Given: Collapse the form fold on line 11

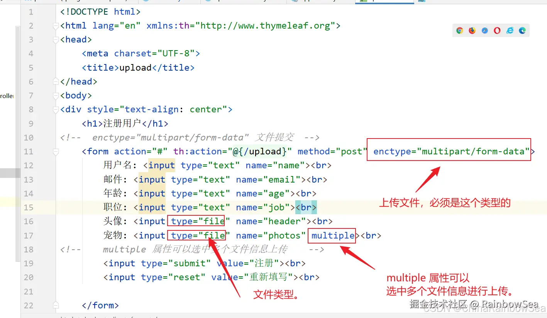Looking at the screenshot, I should coord(56,152).
